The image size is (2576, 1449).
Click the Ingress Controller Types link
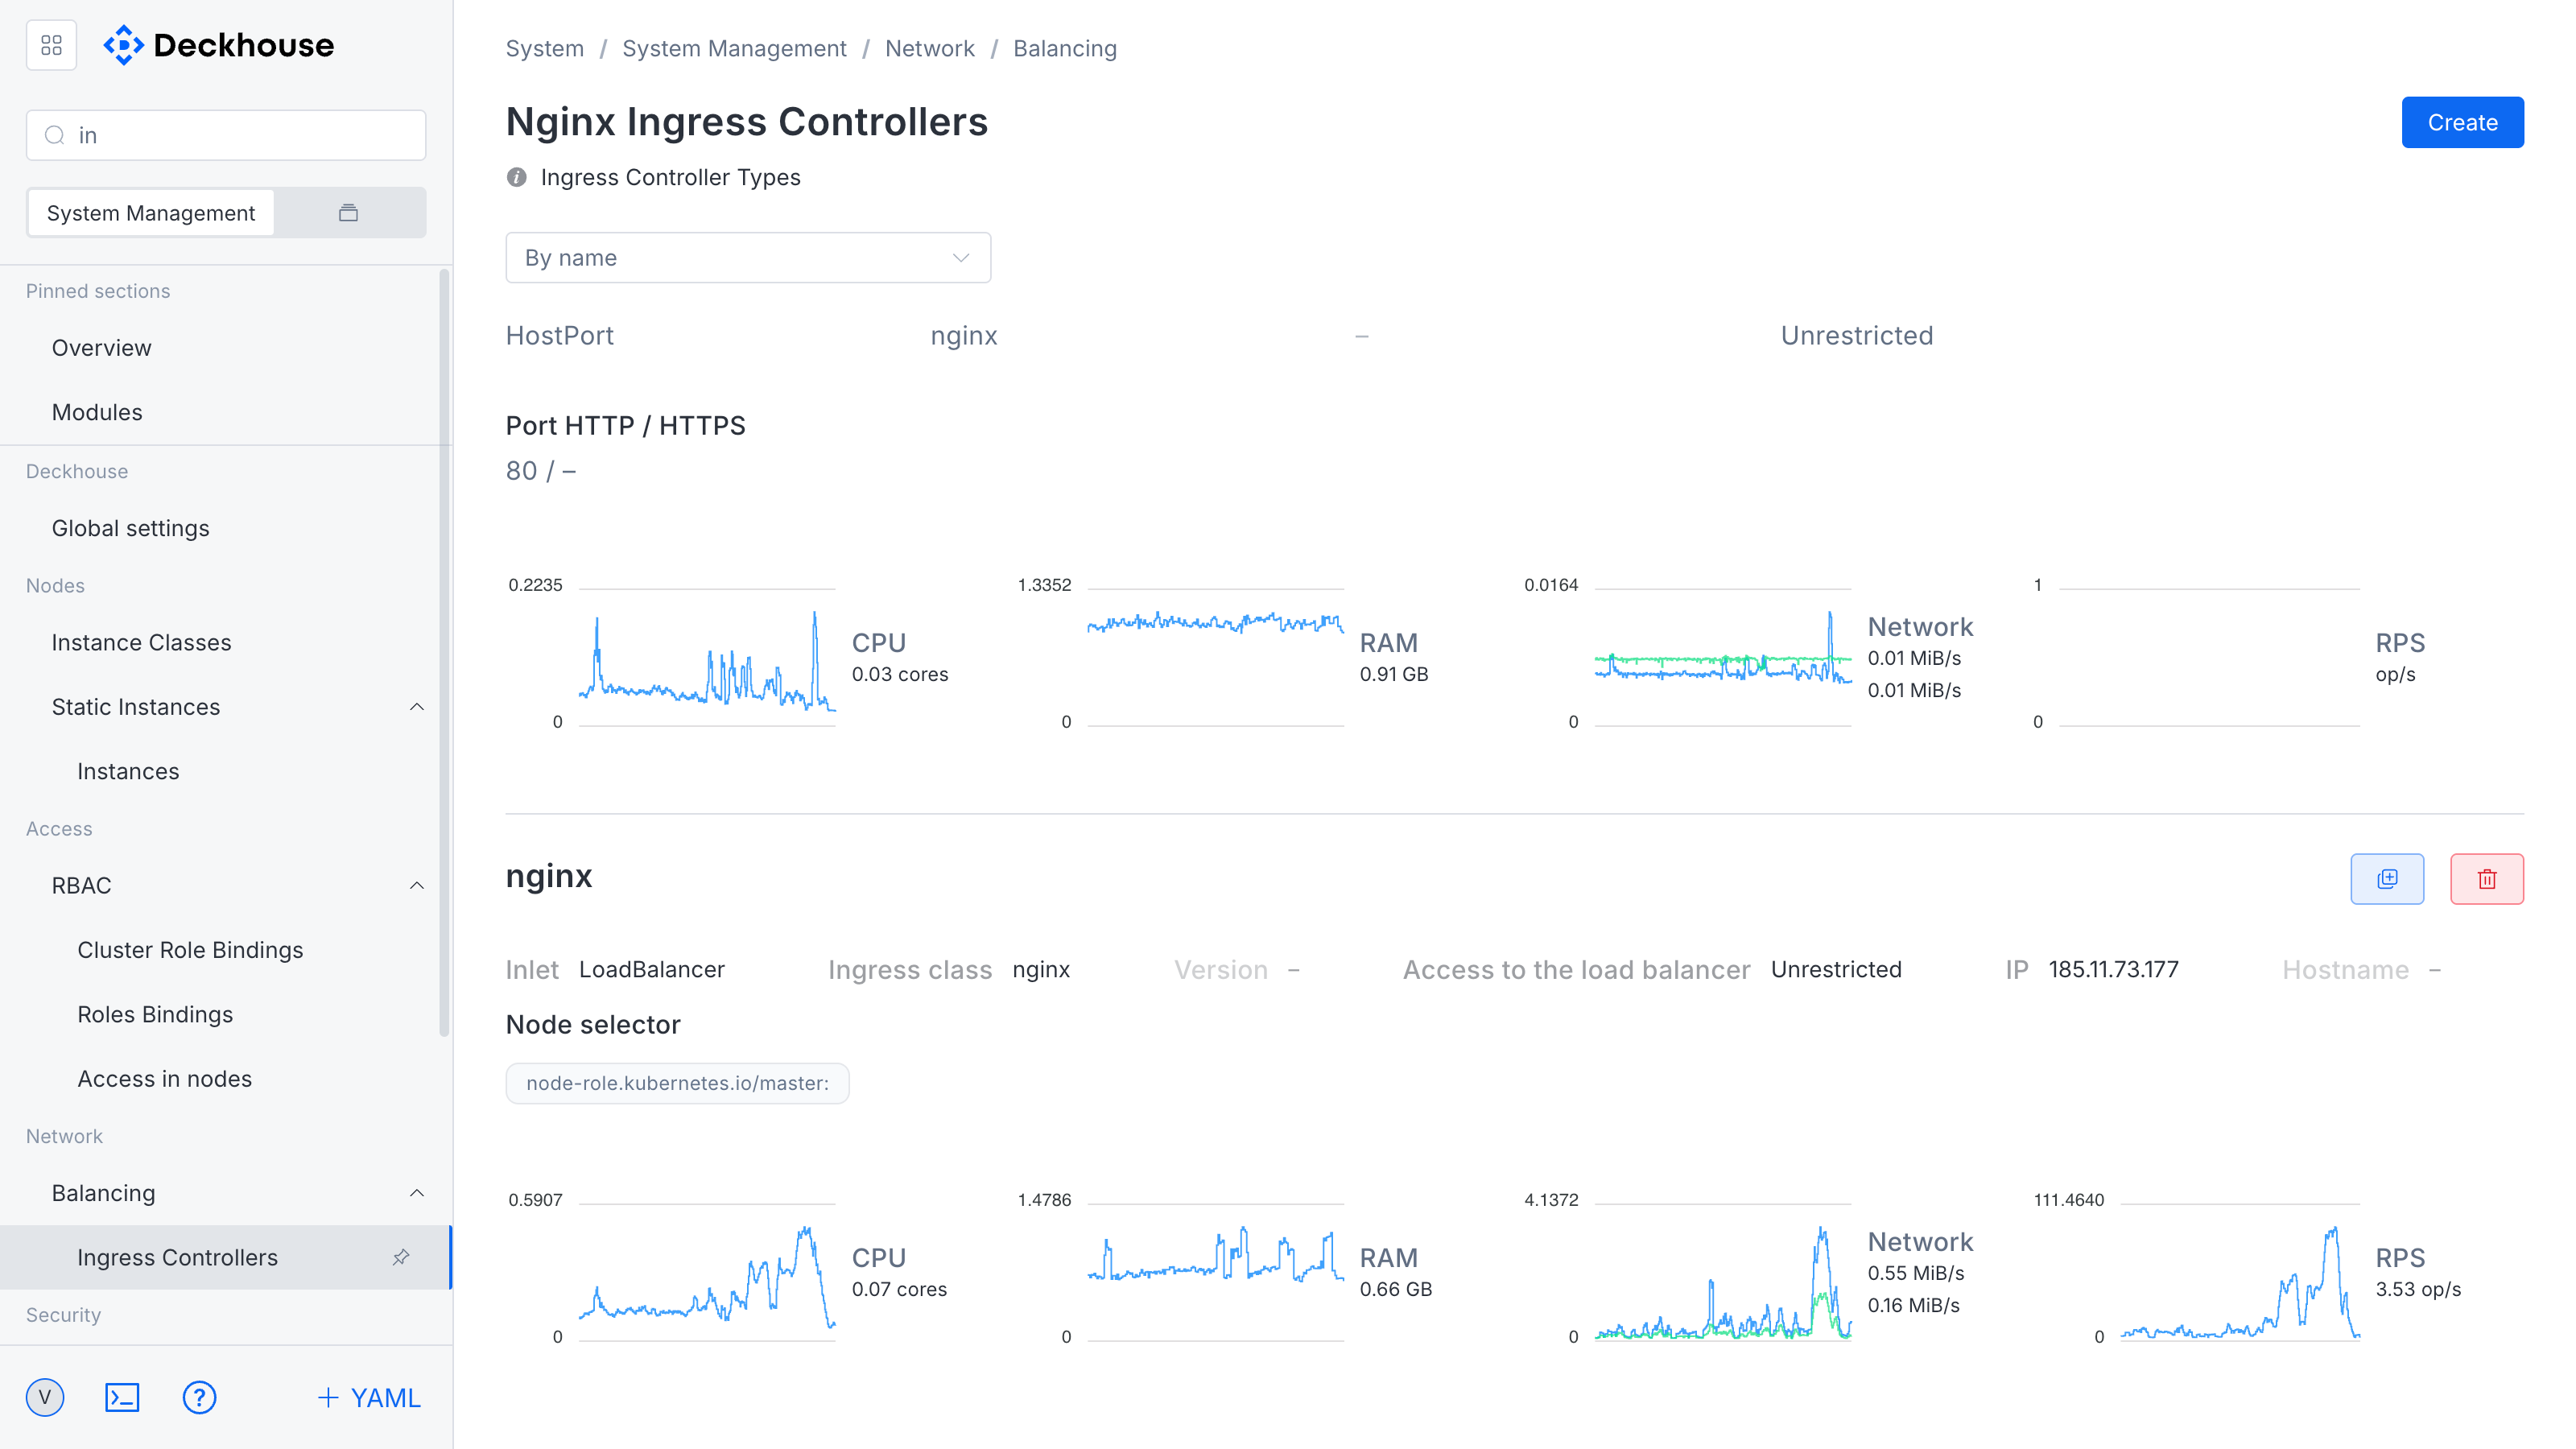(x=671, y=177)
